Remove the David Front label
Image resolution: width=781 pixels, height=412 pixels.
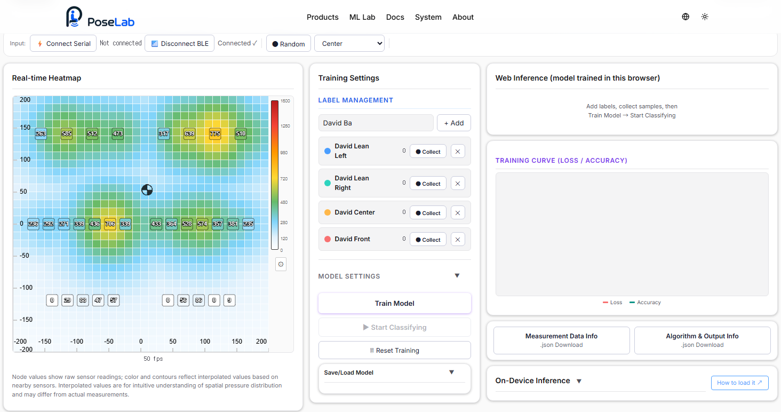tap(458, 239)
